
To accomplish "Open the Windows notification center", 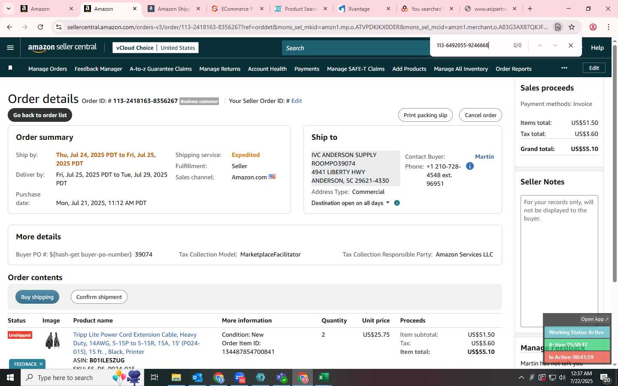I will (605, 378).
